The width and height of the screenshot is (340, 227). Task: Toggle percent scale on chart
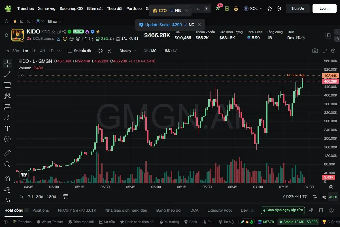(315, 197)
